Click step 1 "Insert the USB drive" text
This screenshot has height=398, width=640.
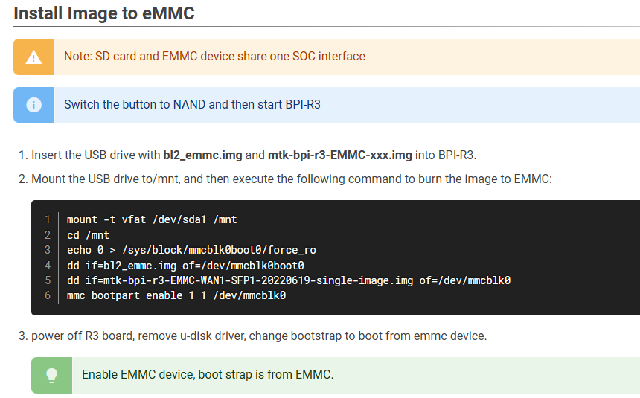(x=97, y=155)
